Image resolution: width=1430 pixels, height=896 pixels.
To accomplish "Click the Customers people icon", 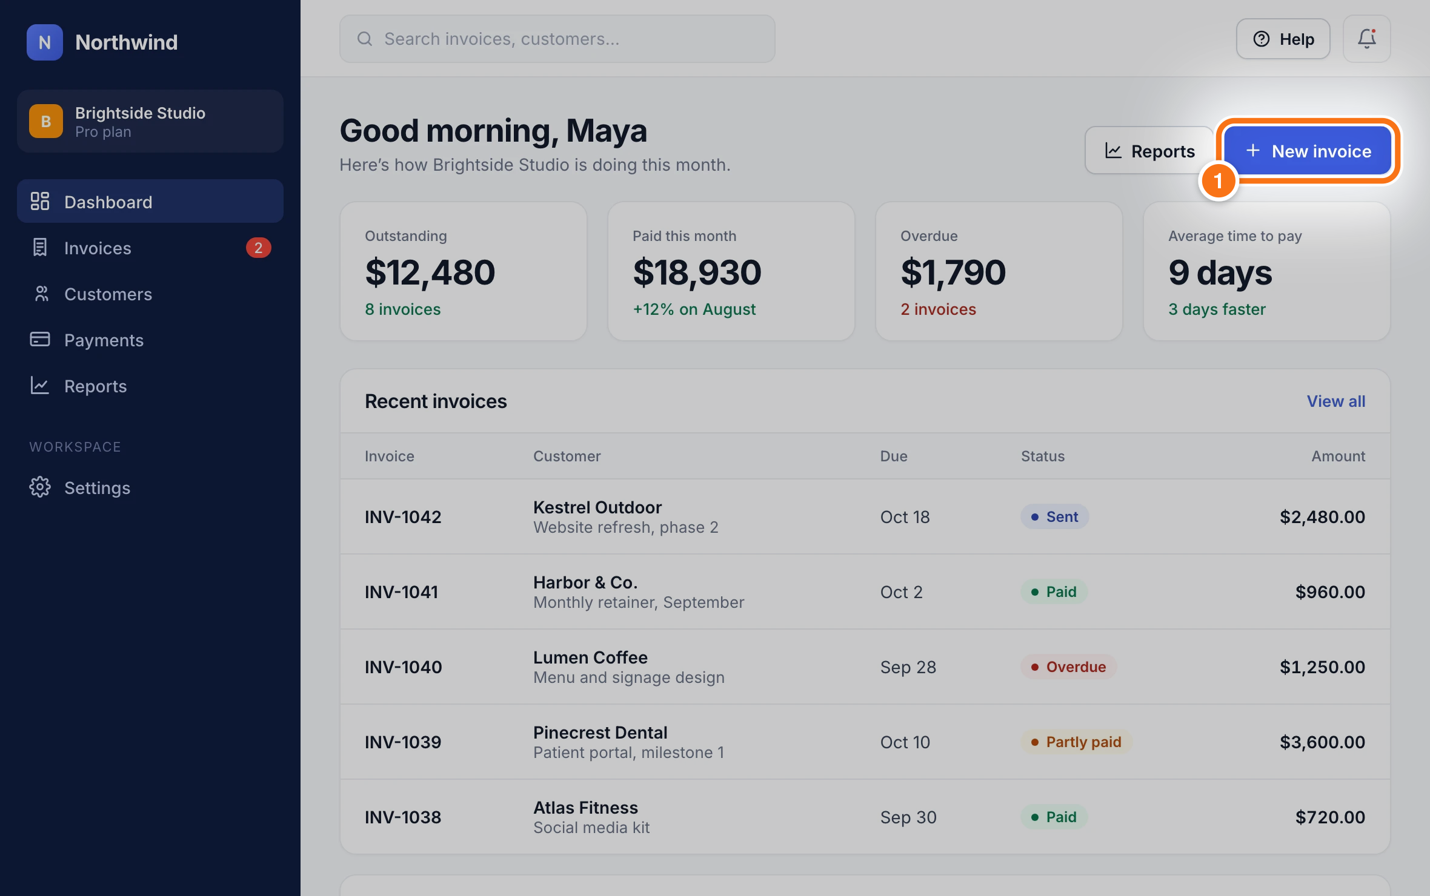I will coord(41,294).
